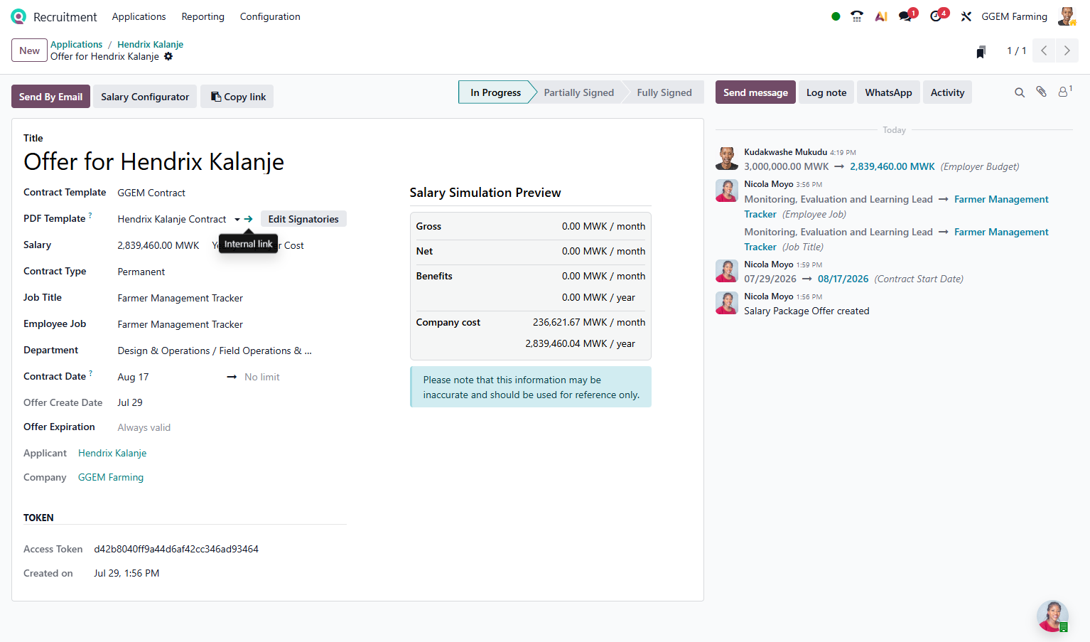
Task: Schedule an Activity from chatter
Action: (x=947, y=92)
